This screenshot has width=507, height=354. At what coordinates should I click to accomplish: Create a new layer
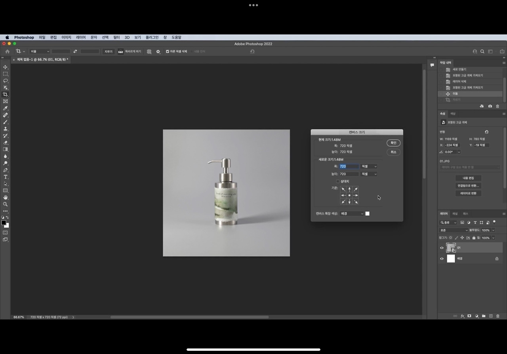click(491, 316)
